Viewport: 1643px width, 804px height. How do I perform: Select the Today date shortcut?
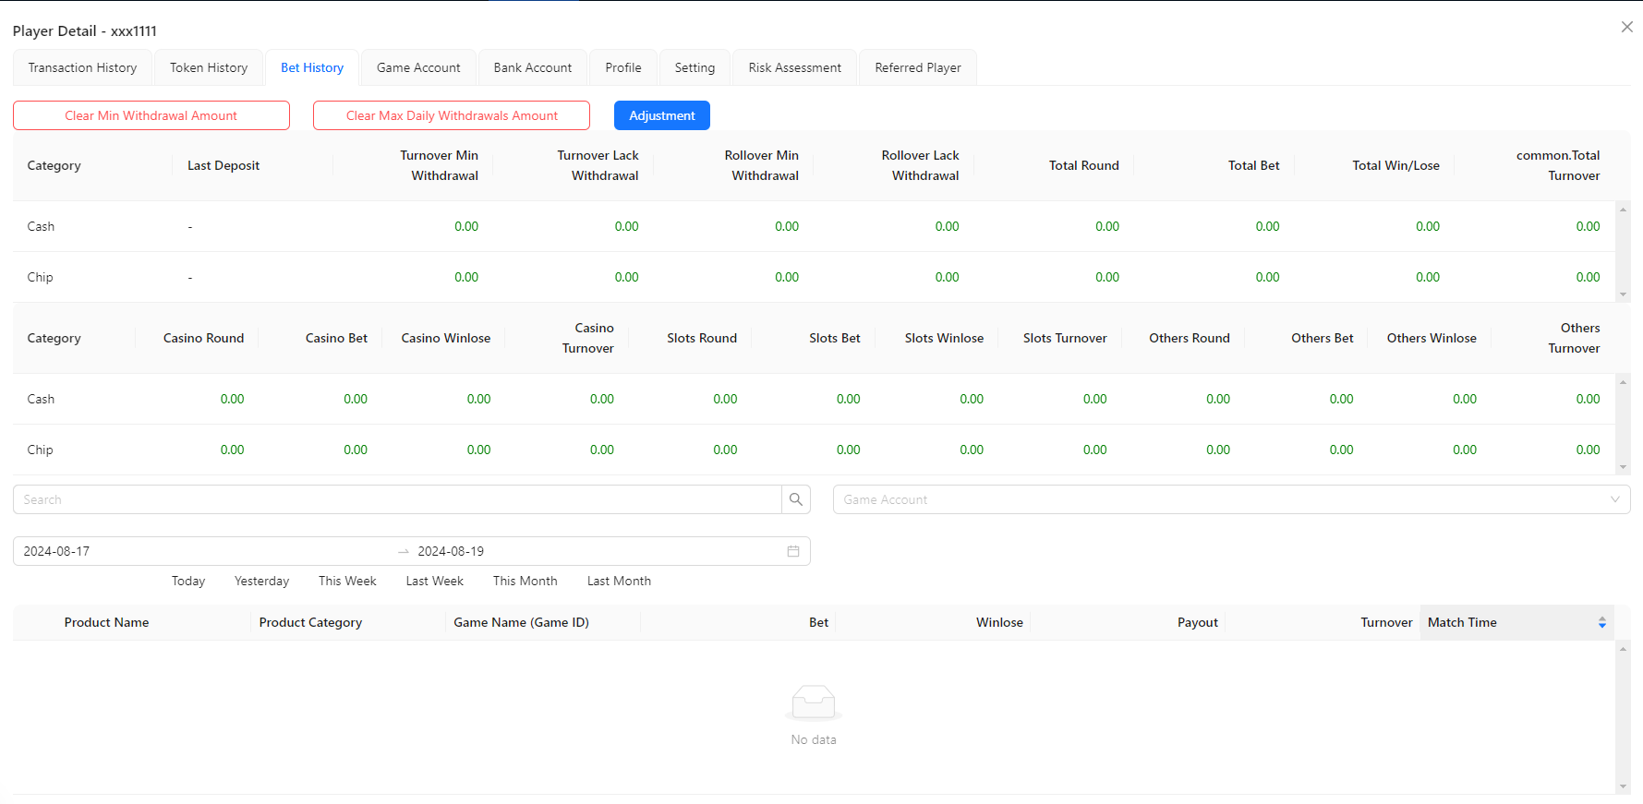click(188, 581)
